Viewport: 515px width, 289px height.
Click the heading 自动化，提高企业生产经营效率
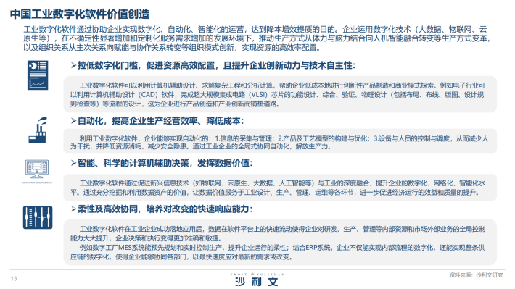(138, 121)
